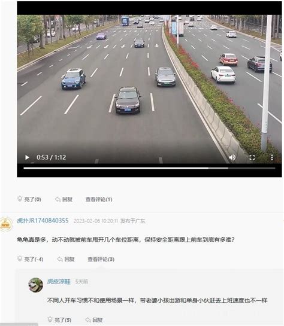Viewport: 284px width, 326px height.
Task: Reply to 虎皮凉鞋 comment 回复
Action: [x=94, y=319]
